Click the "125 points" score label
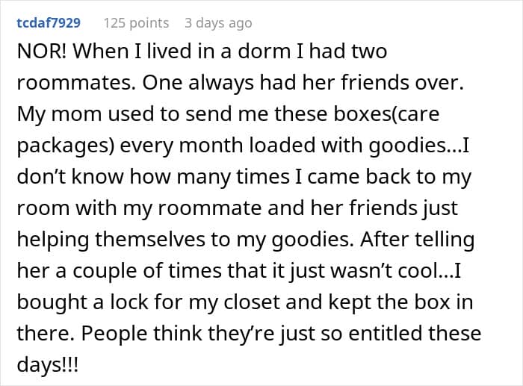Screen dimensions: 523x386 tap(136, 23)
